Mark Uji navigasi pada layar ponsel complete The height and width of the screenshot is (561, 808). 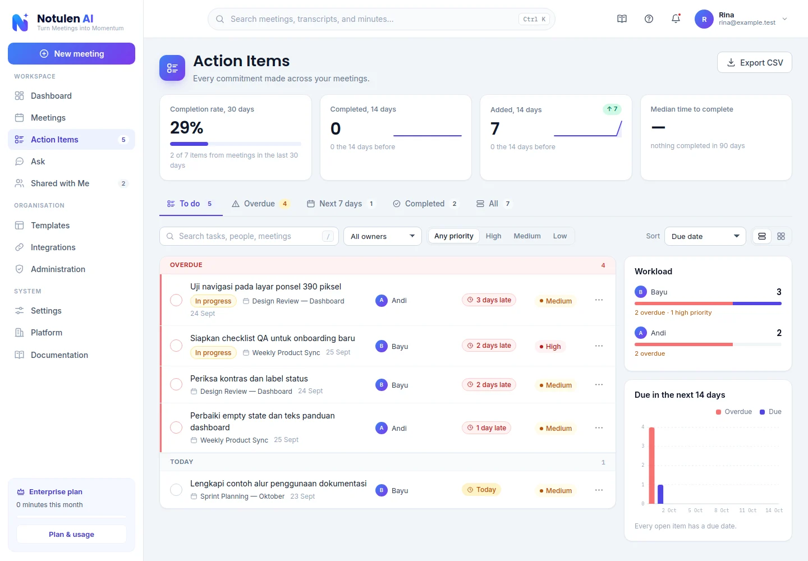(x=176, y=300)
